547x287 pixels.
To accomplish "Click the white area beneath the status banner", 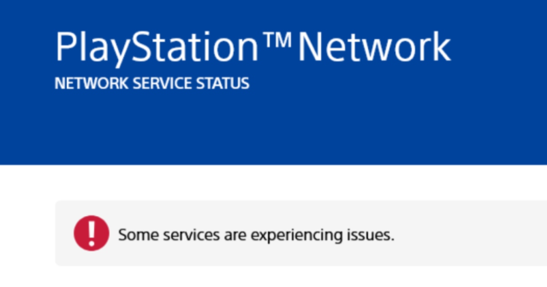I will [x=273, y=277].
